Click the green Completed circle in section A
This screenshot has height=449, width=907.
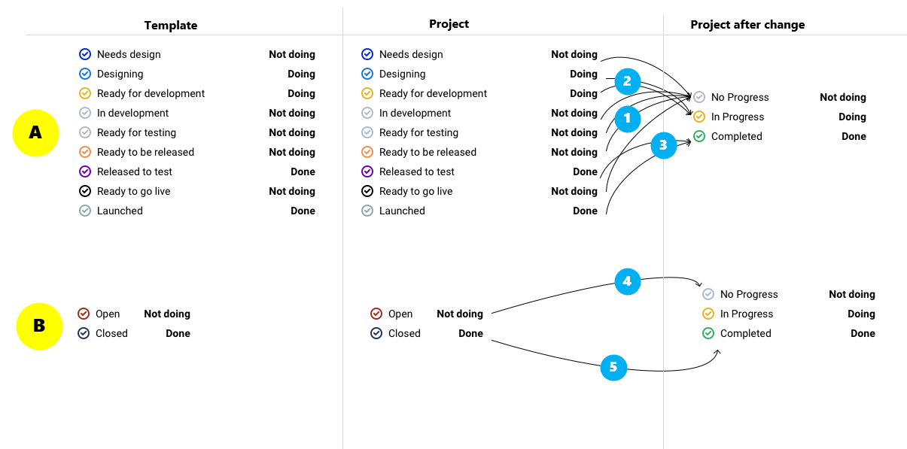point(699,136)
